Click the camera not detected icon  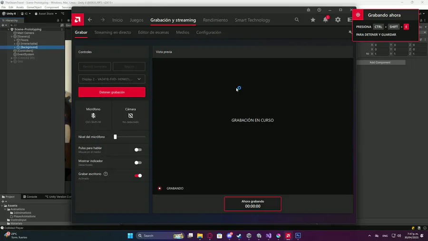point(130,116)
